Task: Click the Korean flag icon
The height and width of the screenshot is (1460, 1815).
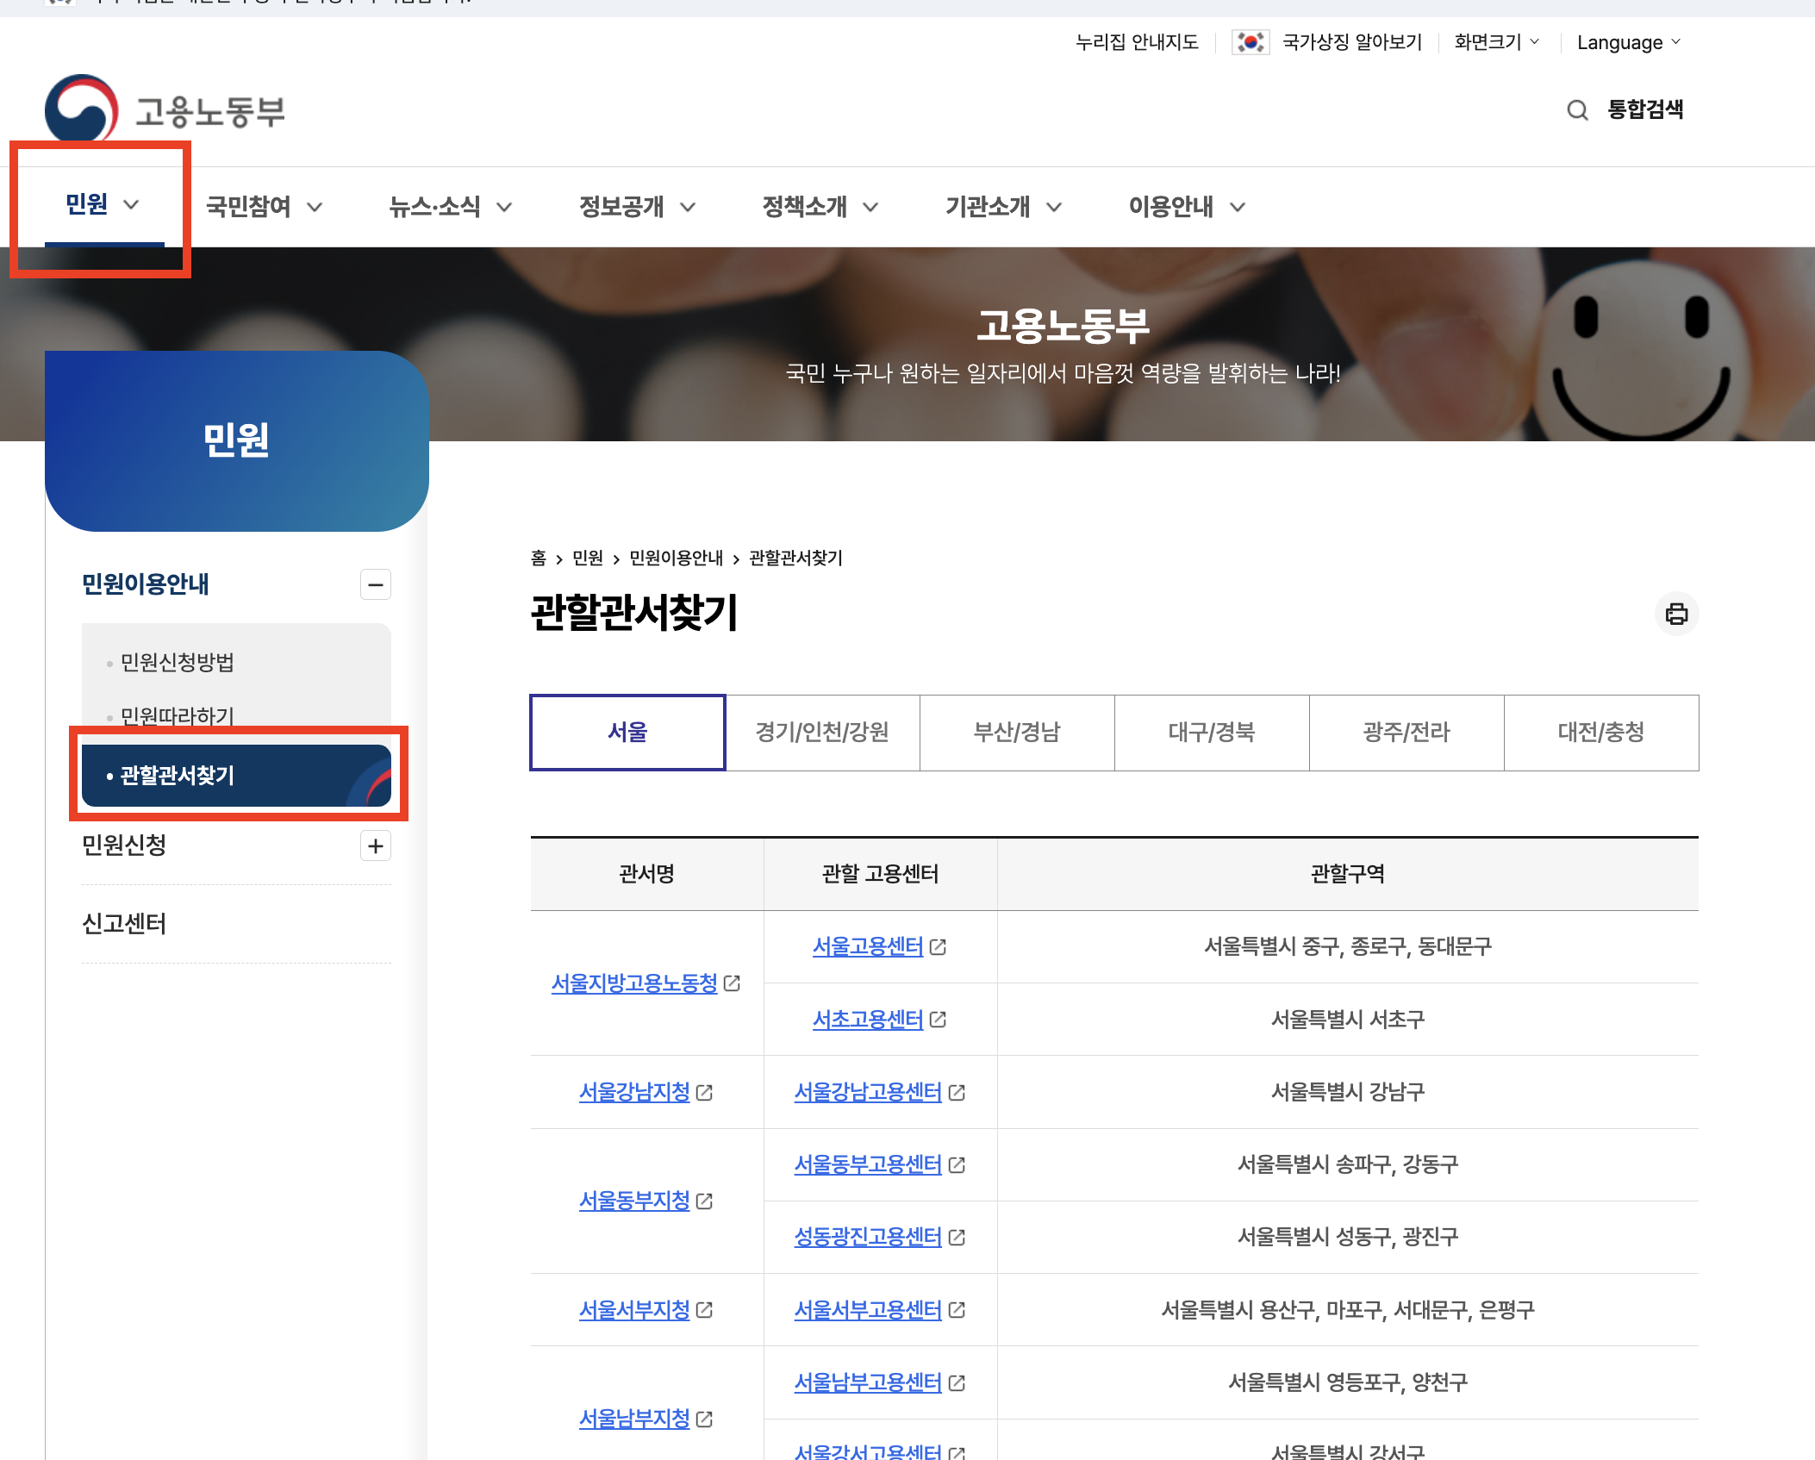Action: [x=1250, y=42]
